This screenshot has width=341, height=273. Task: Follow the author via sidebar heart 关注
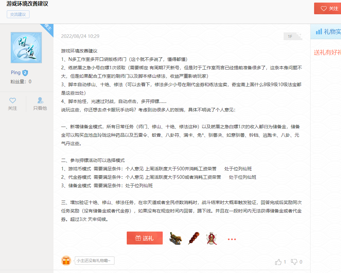click(x=13, y=104)
